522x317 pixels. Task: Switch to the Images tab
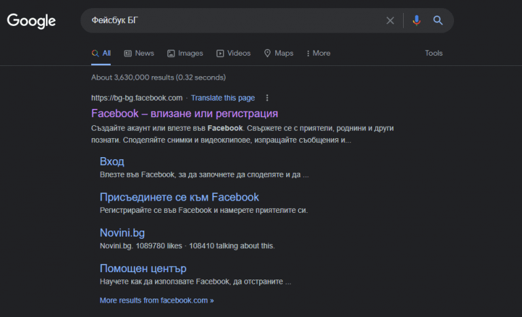(185, 53)
